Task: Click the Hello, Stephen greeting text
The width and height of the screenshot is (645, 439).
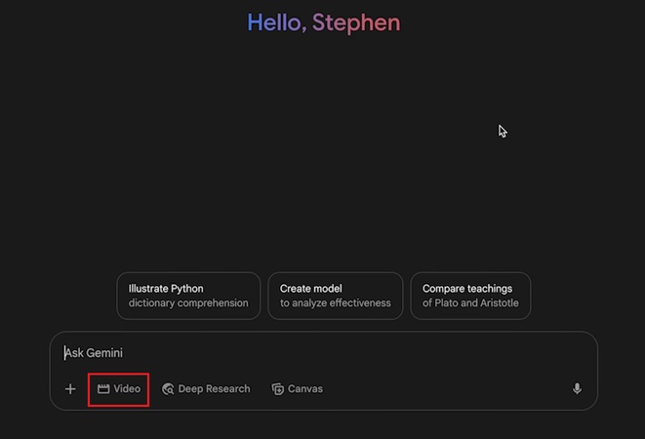Action: pyautogui.click(x=323, y=22)
